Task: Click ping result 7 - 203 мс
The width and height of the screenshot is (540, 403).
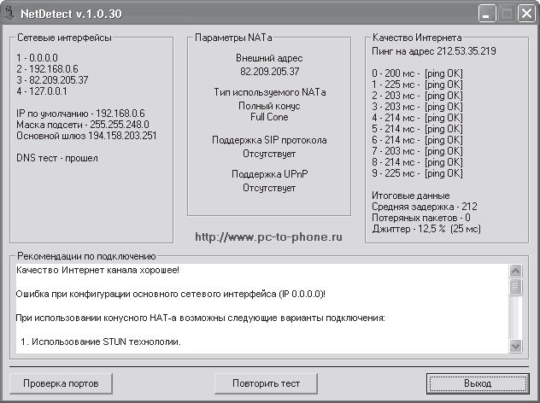Action: click(418, 151)
